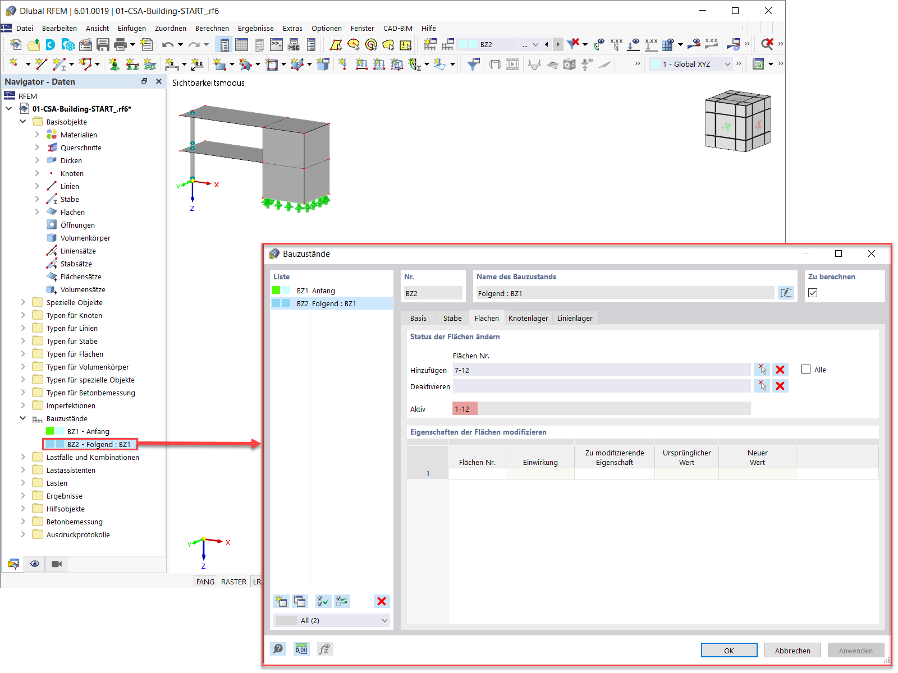Click the Abbrechen button

tap(792, 651)
